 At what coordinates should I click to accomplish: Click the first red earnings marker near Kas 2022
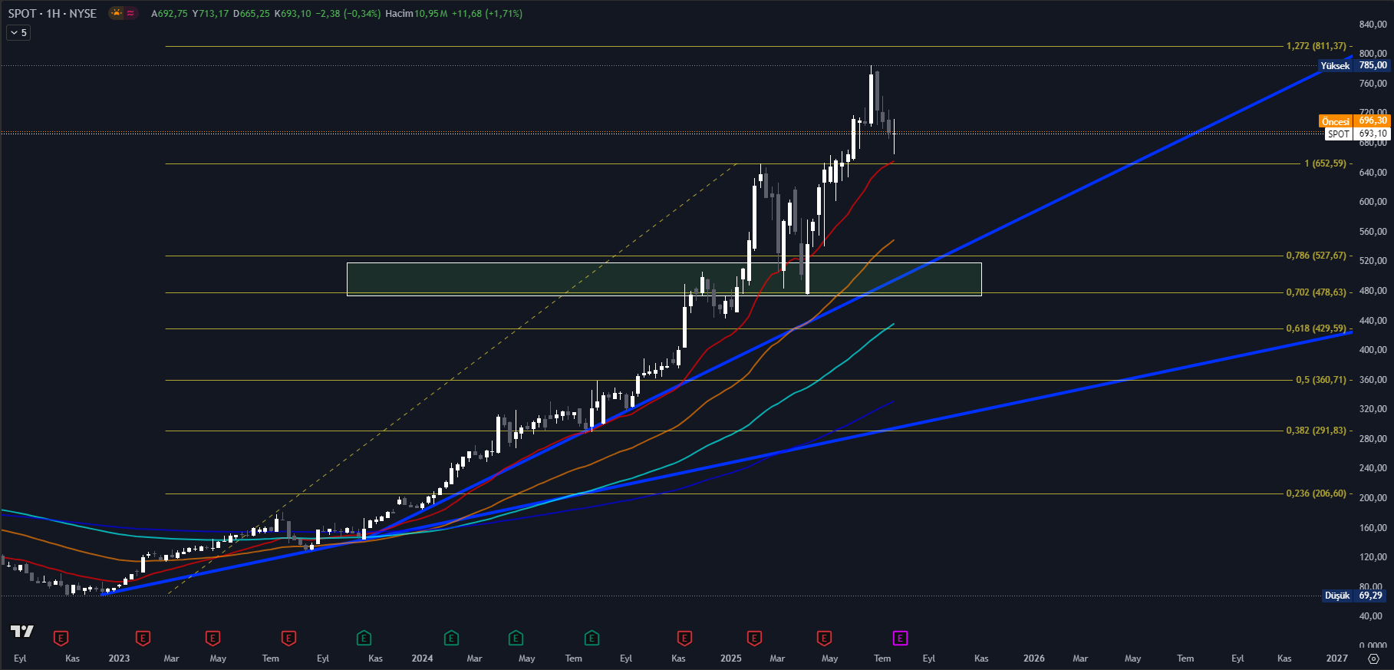point(61,638)
